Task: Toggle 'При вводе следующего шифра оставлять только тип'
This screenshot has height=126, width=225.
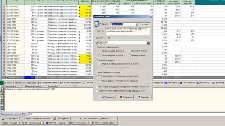Action: [x=97, y=86]
